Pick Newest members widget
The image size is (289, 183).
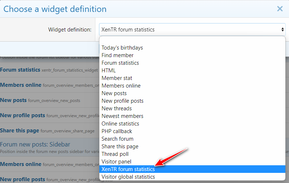coord(123,116)
